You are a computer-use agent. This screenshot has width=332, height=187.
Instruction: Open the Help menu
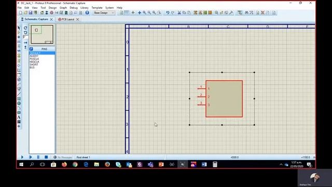point(119,8)
